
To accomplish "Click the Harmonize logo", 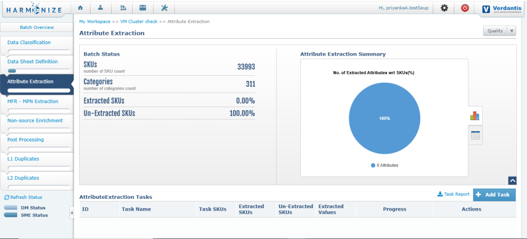I will coord(34,9).
